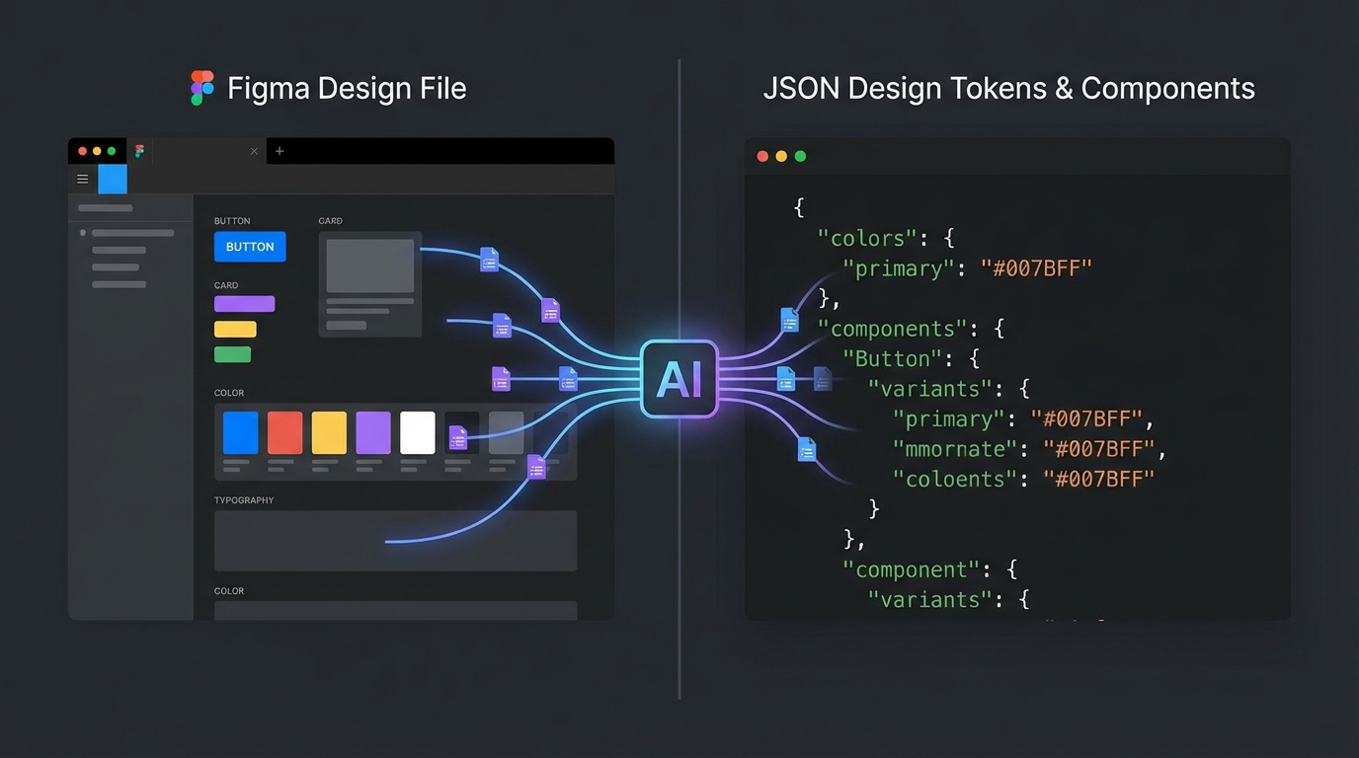Viewport: 1359px width, 758px height.
Task: Select the gray Card preview thumbnail
Action: tap(370, 265)
